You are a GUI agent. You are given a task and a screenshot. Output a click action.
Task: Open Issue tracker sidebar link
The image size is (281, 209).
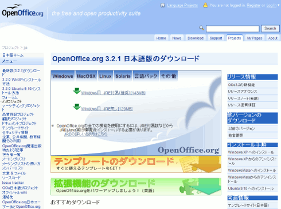13,183
